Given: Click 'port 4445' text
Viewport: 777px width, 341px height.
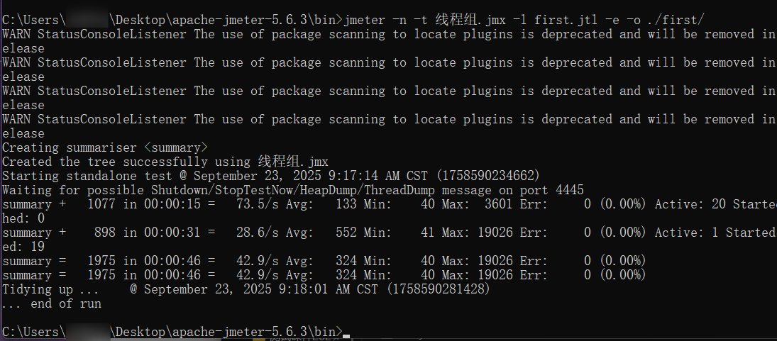Looking at the screenshot, I should [553, 190].
